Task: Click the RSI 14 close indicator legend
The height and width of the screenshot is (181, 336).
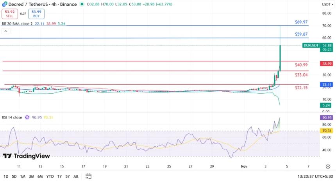Action: (x=12, y=117)
